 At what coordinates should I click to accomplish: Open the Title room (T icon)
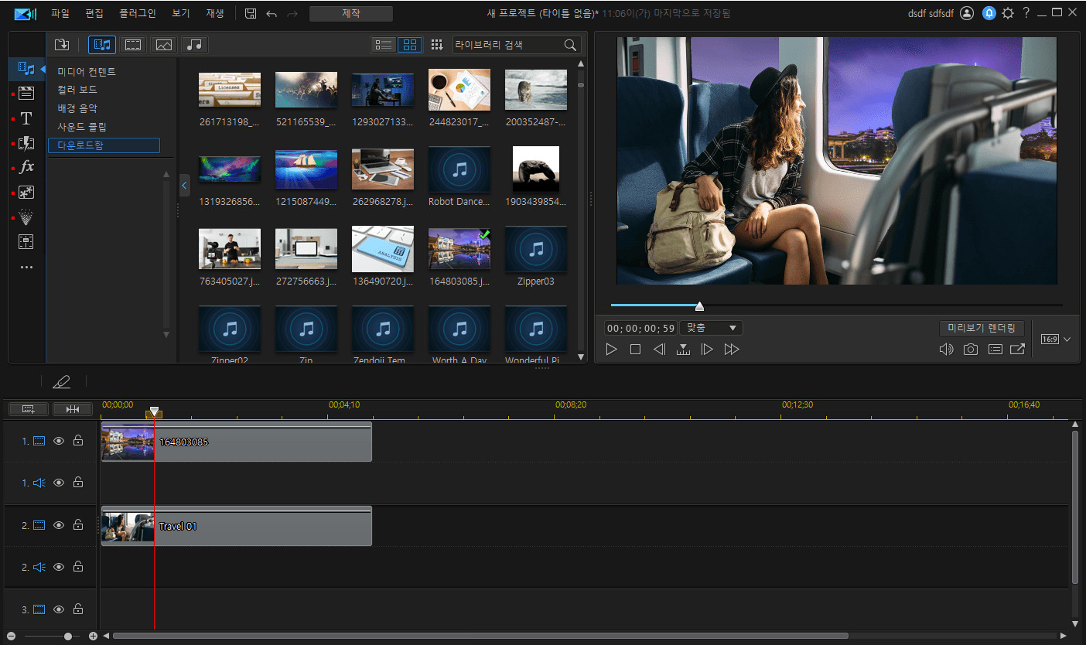[26, 118]
